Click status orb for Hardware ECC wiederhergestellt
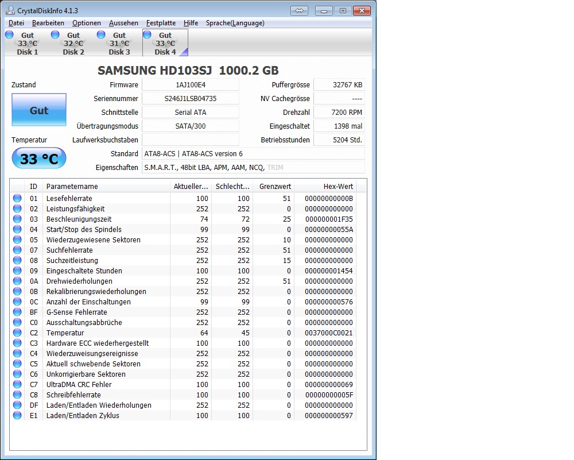The image size is (574, 460). tap(17, 343)
